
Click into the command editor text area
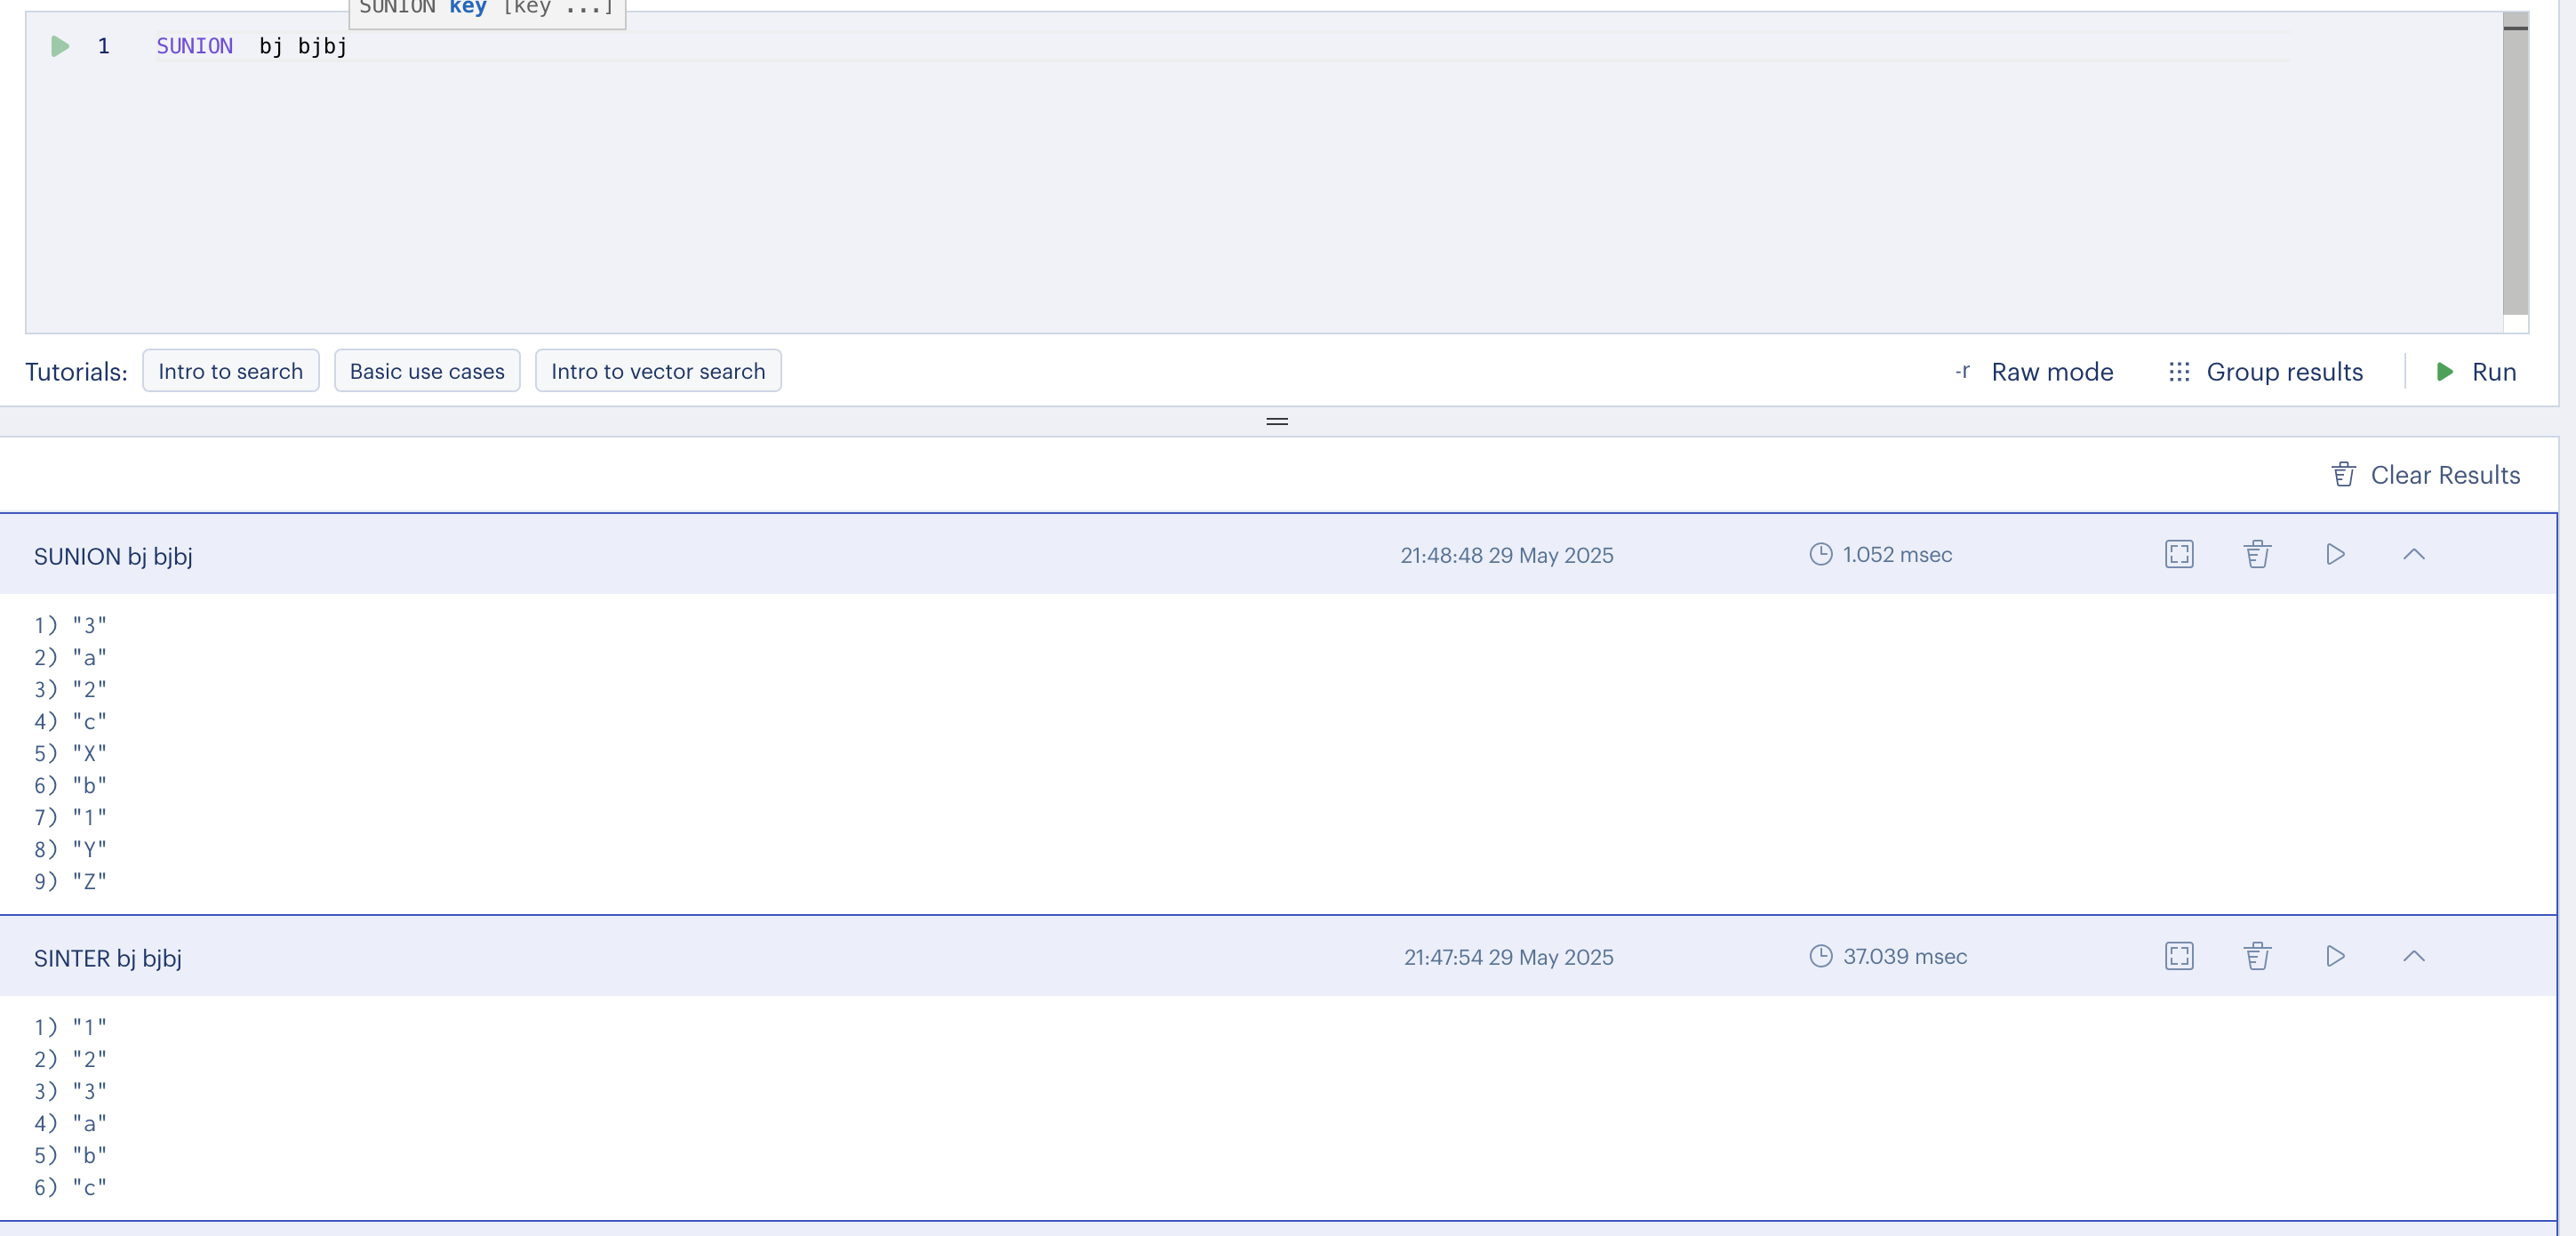pyautogui.click(x=1200, y=180)
